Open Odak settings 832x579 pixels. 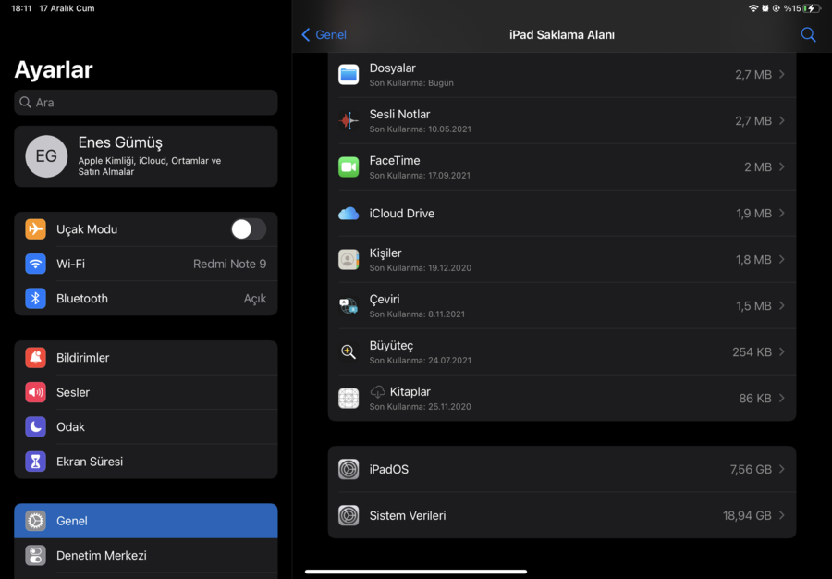click(x=146, y=426)
